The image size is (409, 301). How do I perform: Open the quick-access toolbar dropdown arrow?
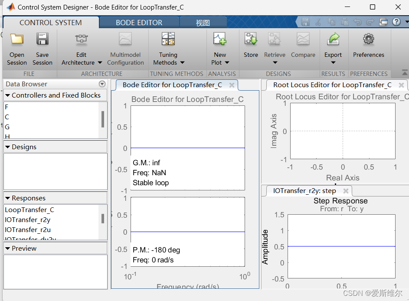point(407,22)
